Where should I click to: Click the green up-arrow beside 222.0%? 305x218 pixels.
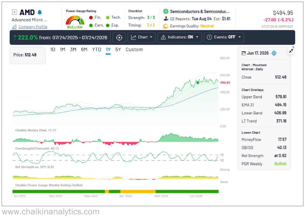tap(15, 37)
